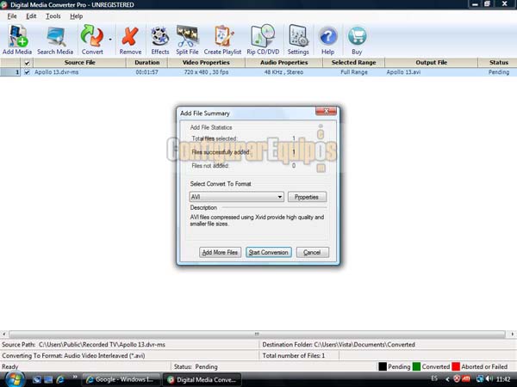This screenshot has width=517, height=387.
Task: Open the AVI format dropdown
Action: [236, 197]
